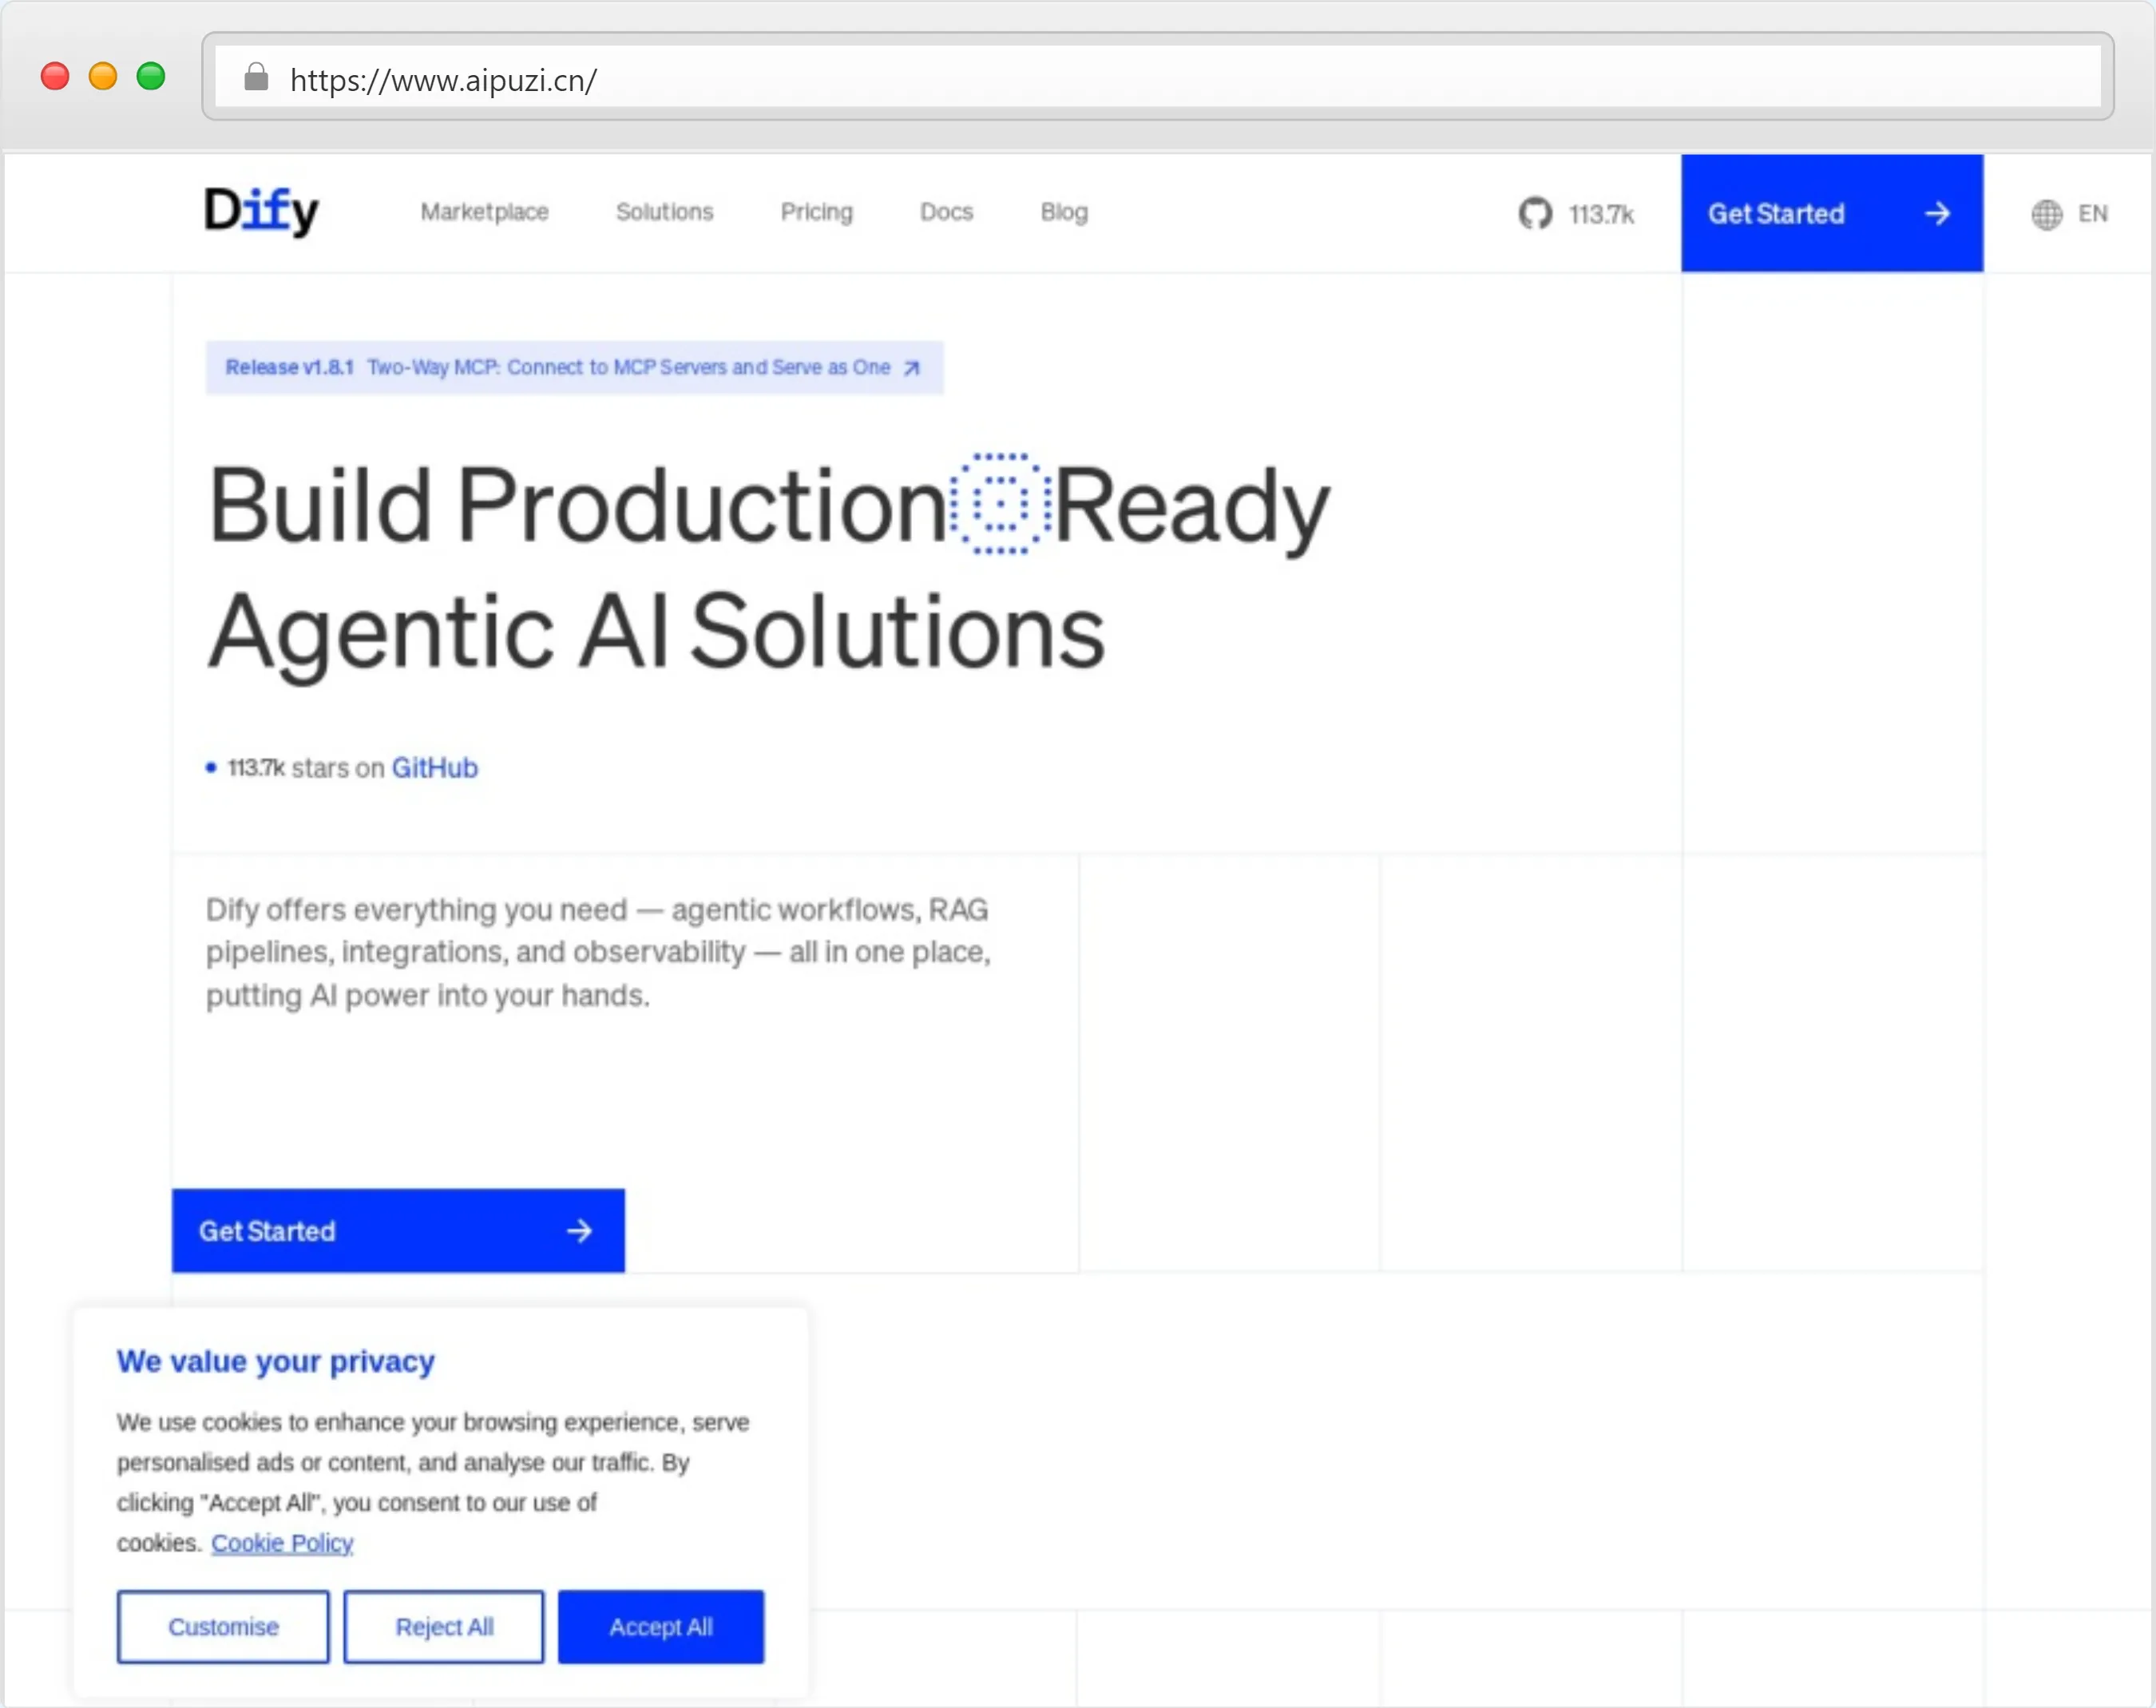Click the 113.7k star count in header
The image size is (2156, 1708).
(1601, 214)
